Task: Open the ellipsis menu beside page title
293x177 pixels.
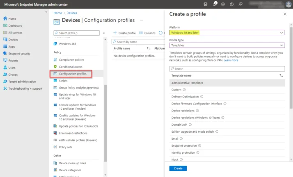Action: click(x=142, y=20)
